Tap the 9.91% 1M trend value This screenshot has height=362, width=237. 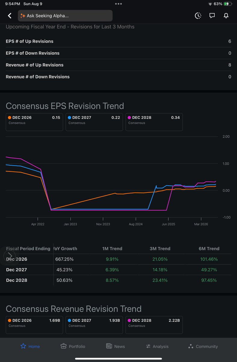click(112, 259)
